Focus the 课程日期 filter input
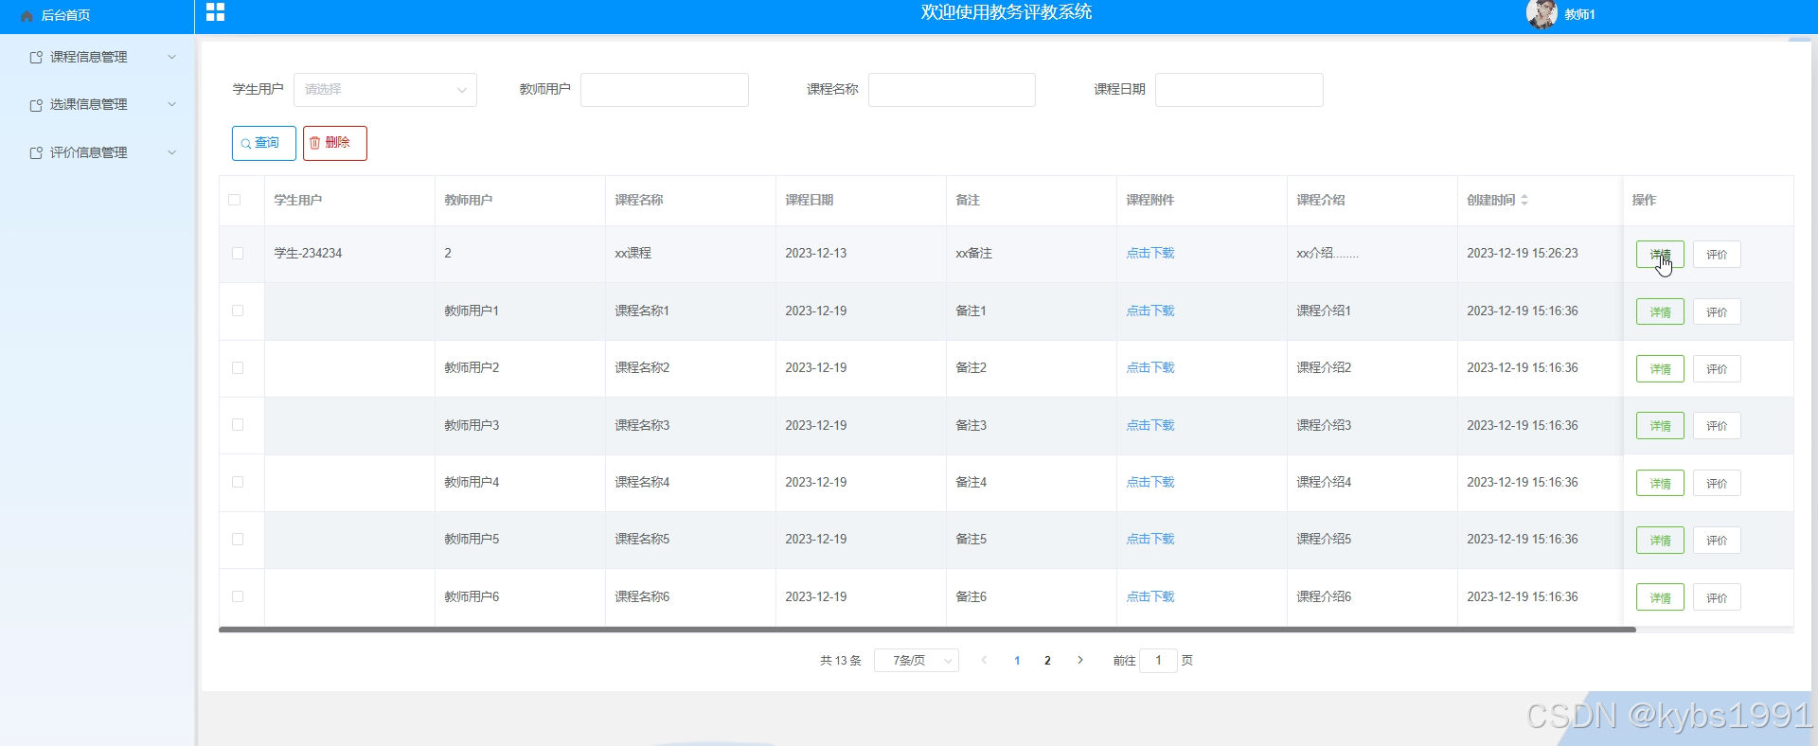This screenshot has width=1818, height=746. (1239, 90)
